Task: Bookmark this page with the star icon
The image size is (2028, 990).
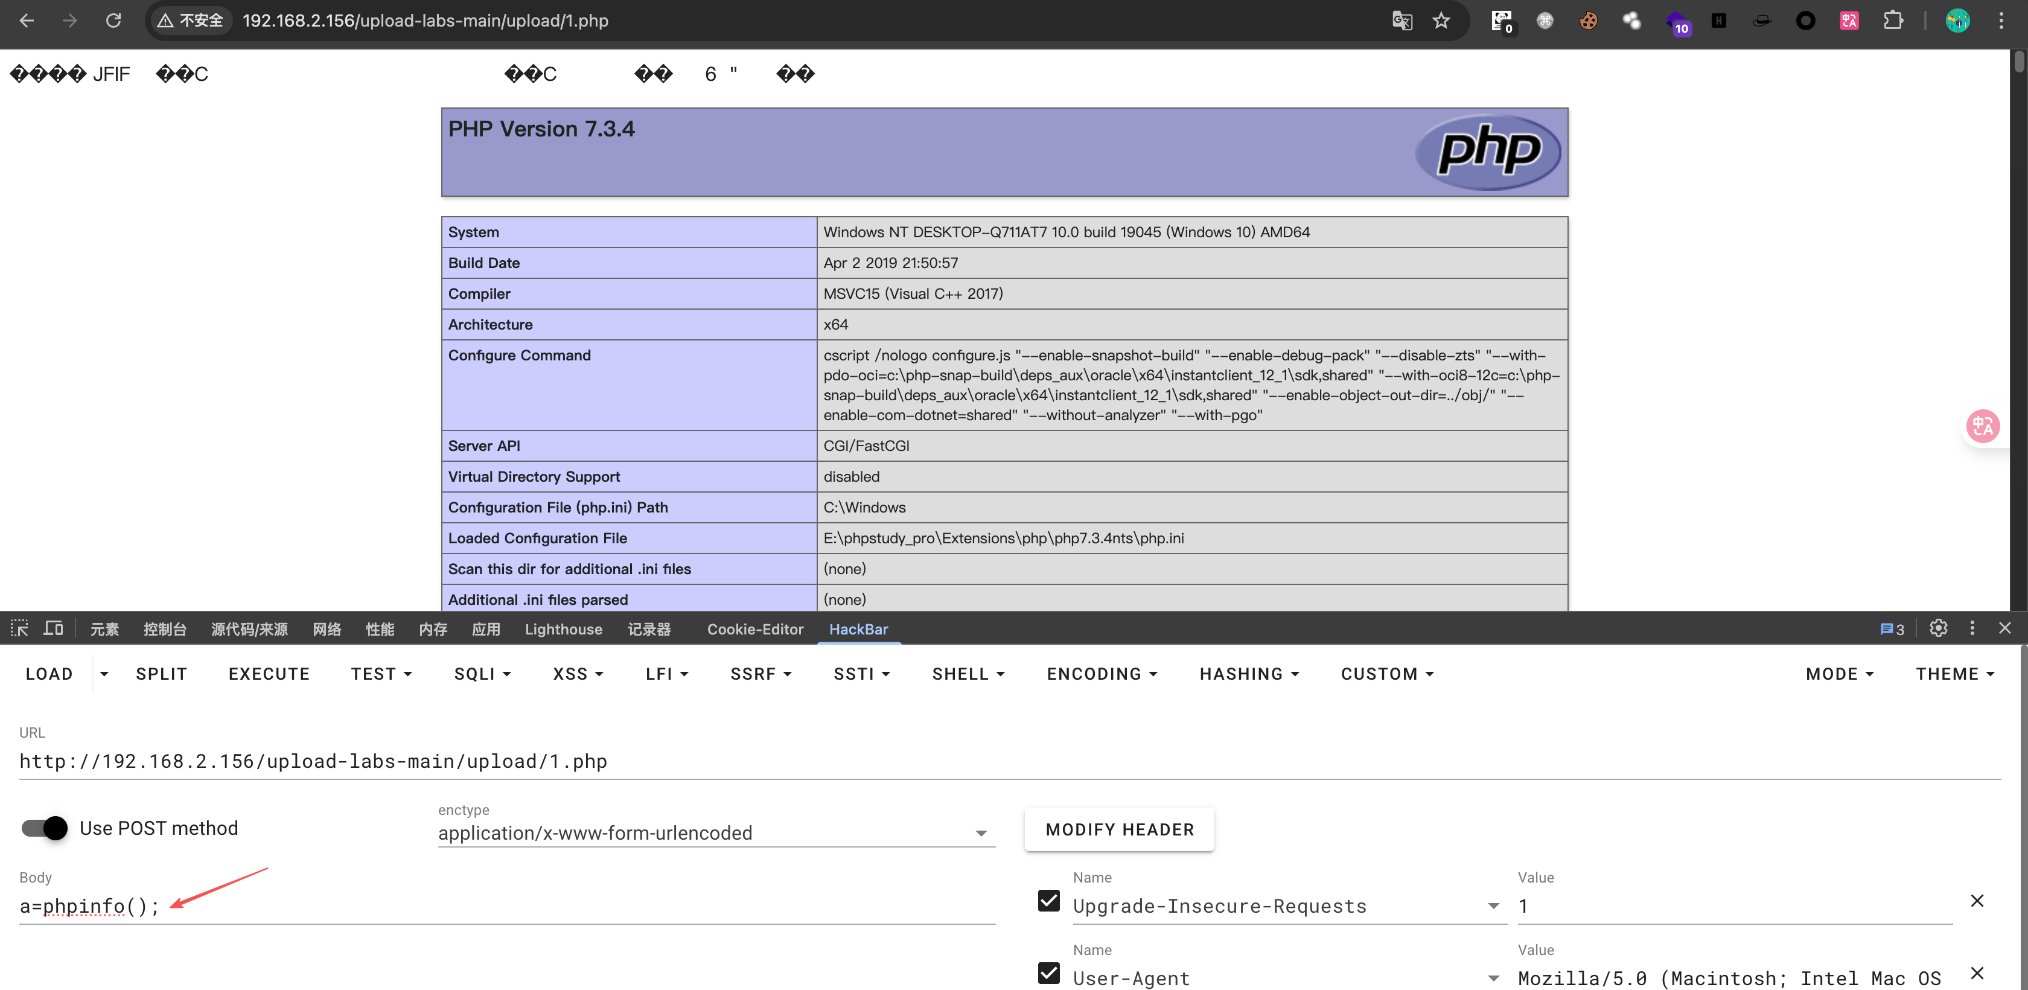Action: [x=1441, y=21]
